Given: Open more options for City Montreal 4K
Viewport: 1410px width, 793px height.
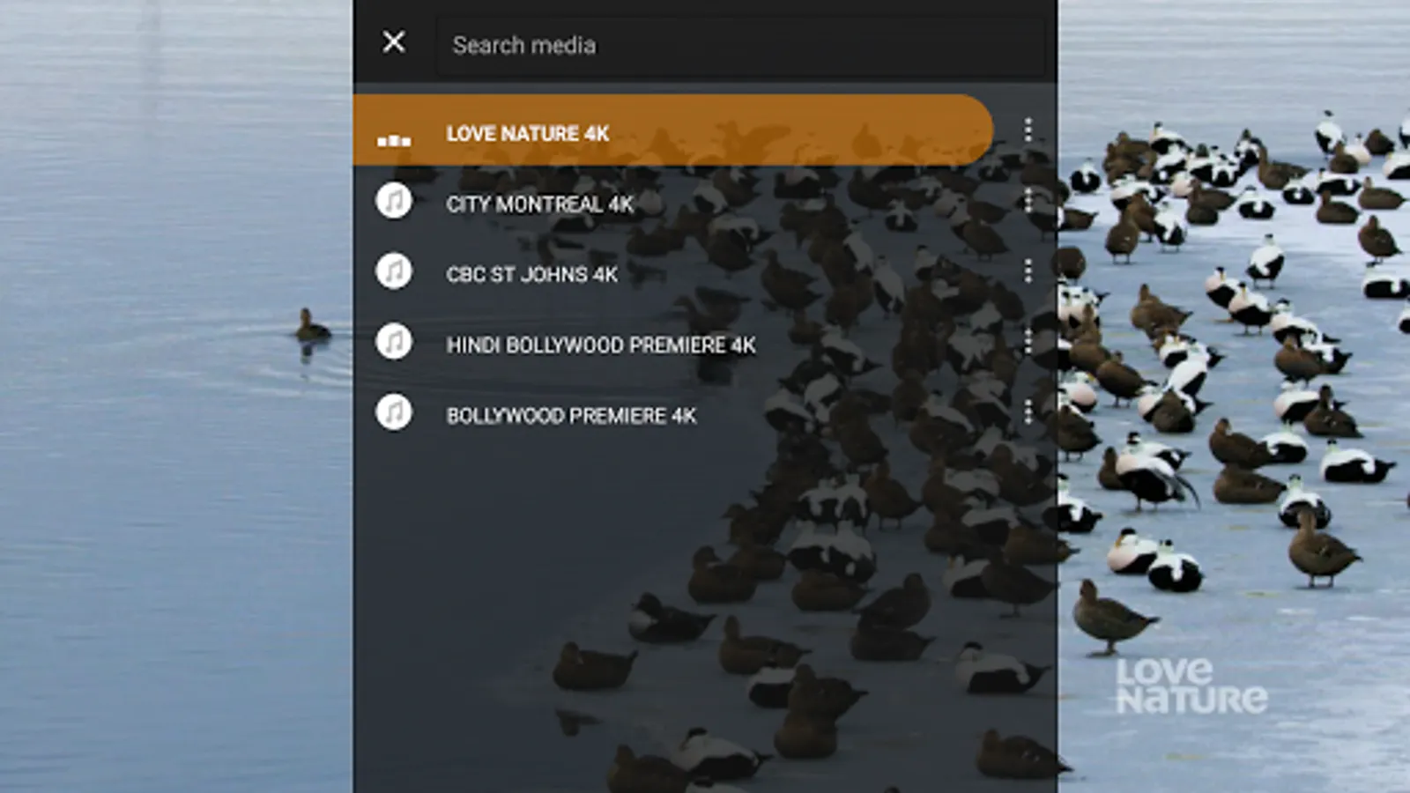Looking at the screenshot, I should point(1028,201).
